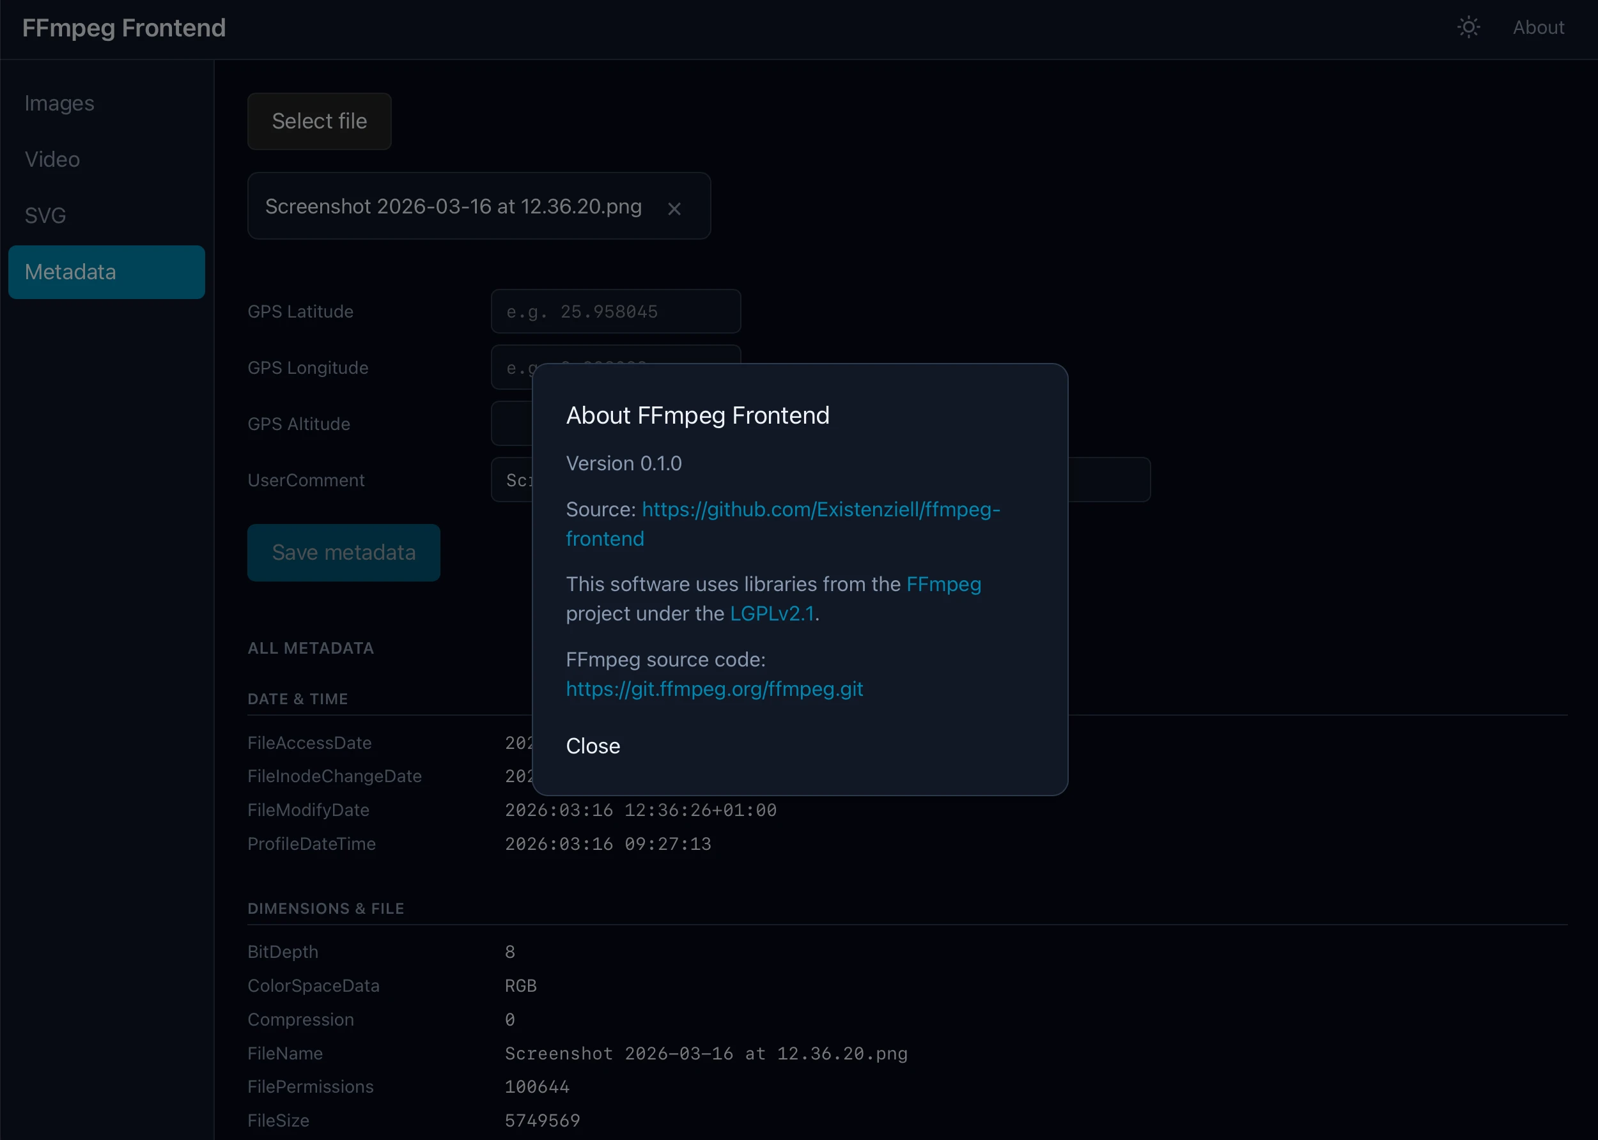Click the GPS Latitude input field
The height and width of the screenshot is (1140, 1598).
615,311
